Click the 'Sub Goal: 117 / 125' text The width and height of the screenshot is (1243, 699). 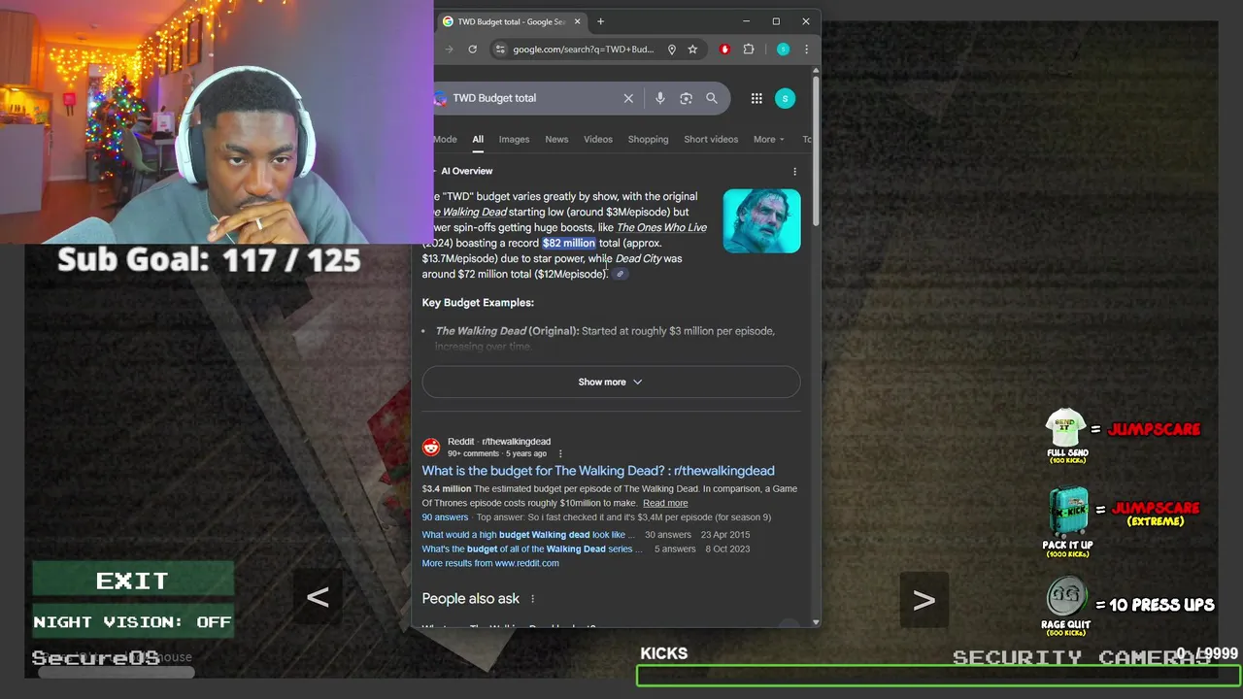point(209,260)
